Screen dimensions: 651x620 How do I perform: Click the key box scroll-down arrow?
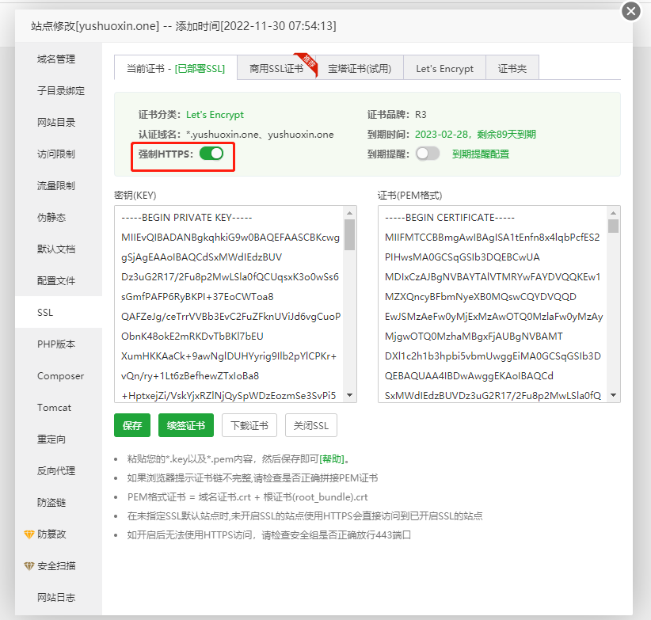point(349,395)
